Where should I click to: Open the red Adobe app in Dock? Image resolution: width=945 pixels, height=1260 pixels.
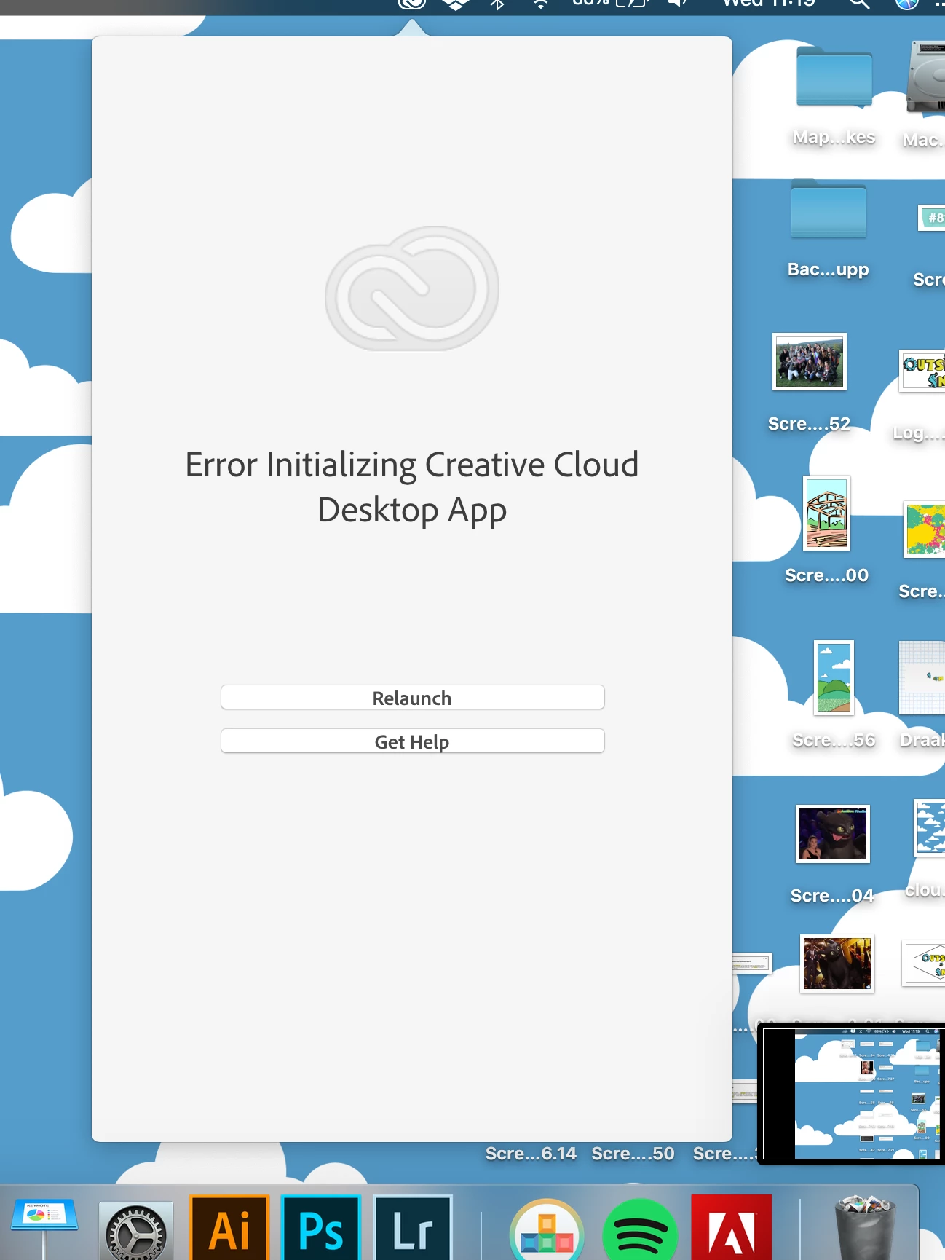732,1228
